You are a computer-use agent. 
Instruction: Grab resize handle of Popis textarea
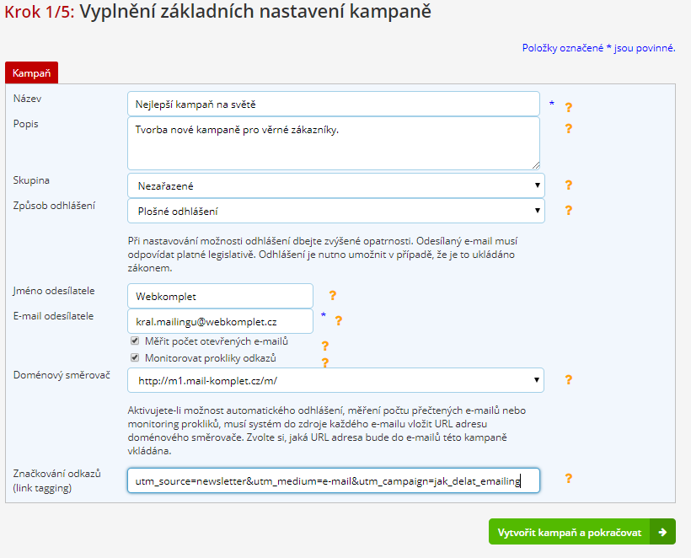(535, 165)
